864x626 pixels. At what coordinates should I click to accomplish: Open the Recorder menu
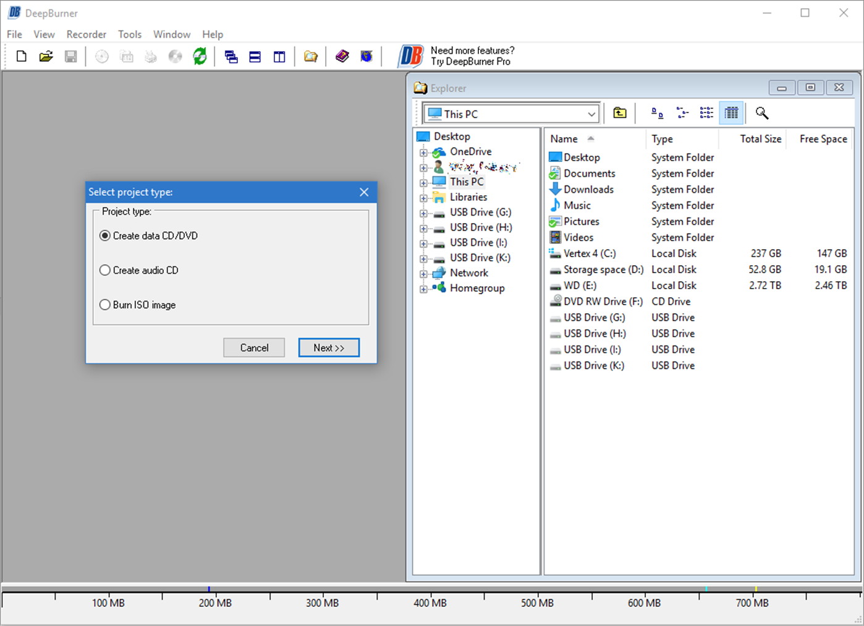(x=87, y=35)
